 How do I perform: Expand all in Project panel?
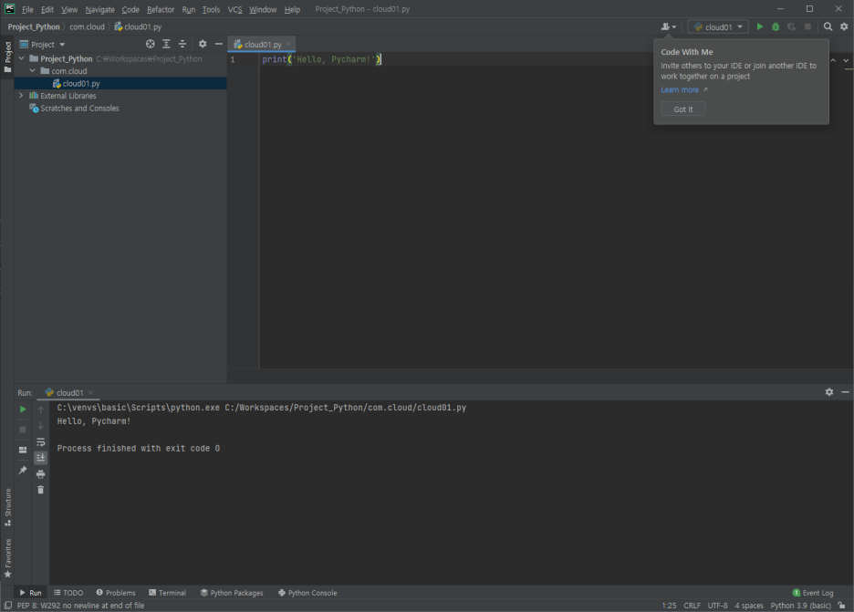coord(166,44)
